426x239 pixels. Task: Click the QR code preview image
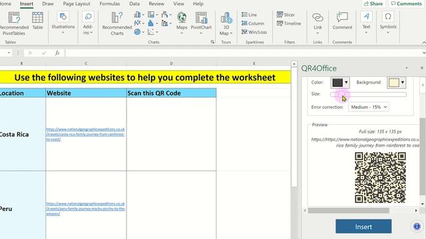coord(380,177)
